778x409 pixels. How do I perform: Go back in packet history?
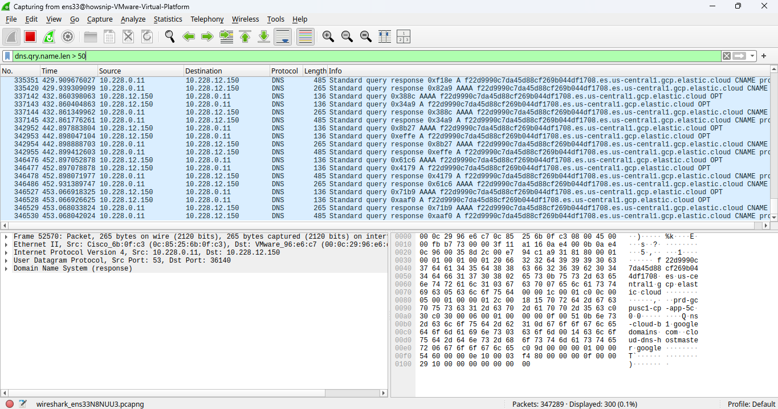click(x=189, y=36)
